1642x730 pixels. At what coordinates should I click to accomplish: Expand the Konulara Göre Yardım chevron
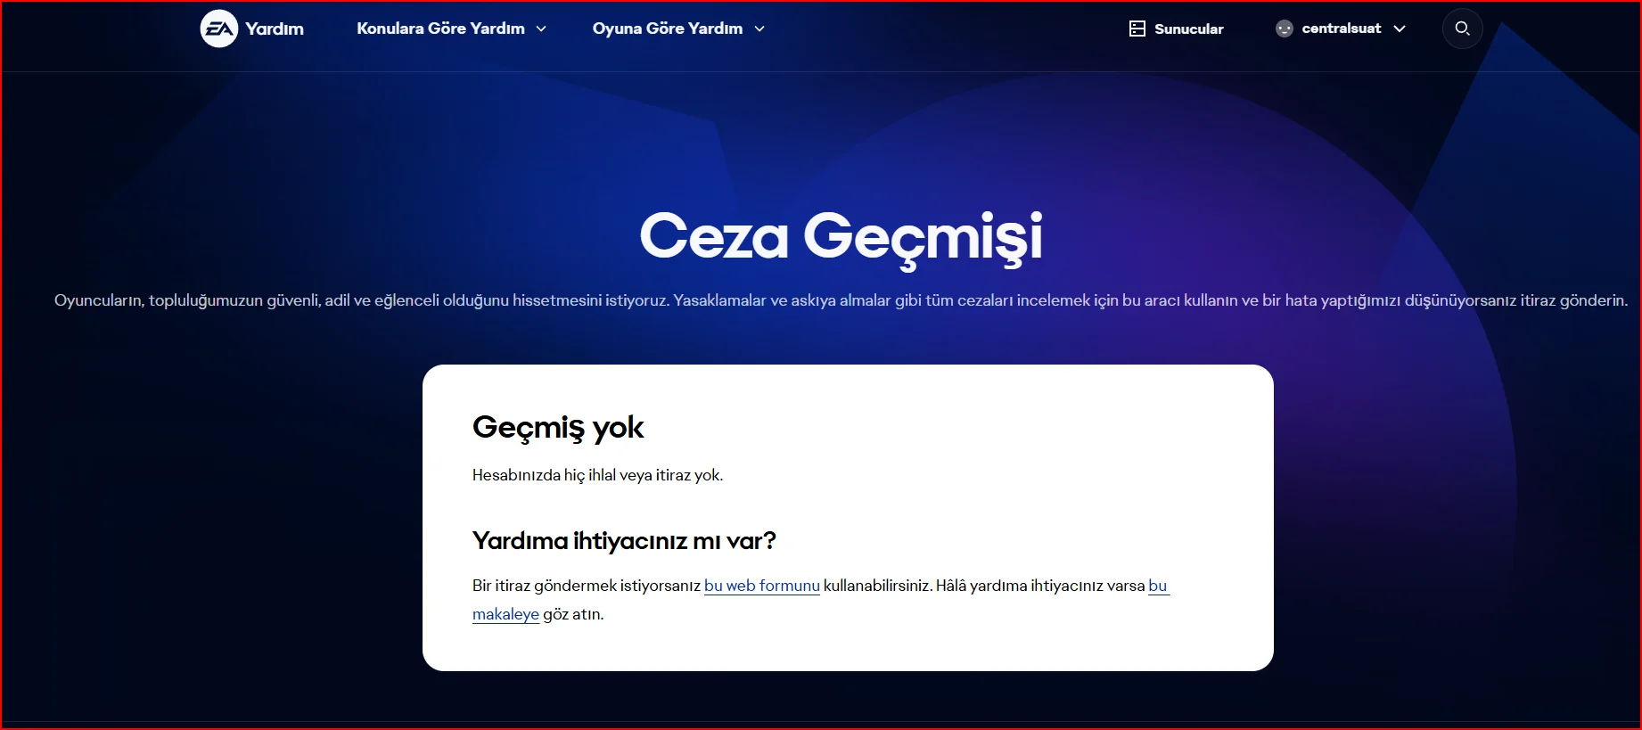[x=541, y=29]
